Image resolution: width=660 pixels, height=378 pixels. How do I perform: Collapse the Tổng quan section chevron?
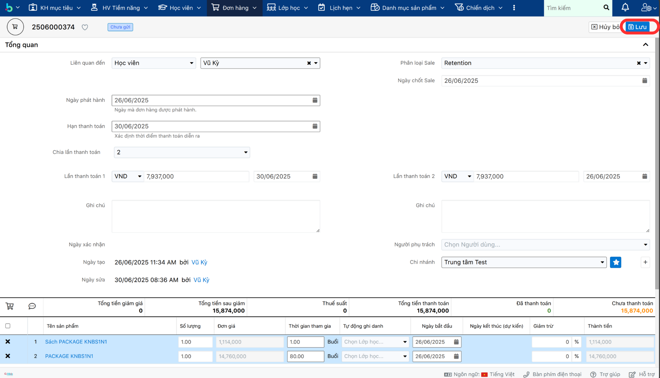pyautogui.click(x=645, y=45)
